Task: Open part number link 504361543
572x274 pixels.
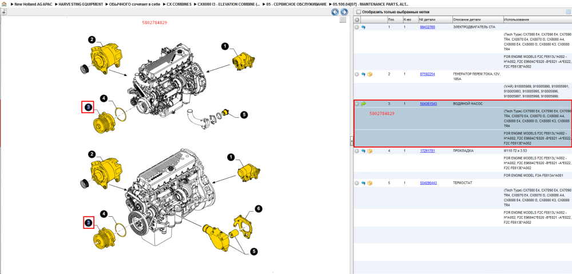Action: click(428, 104)
